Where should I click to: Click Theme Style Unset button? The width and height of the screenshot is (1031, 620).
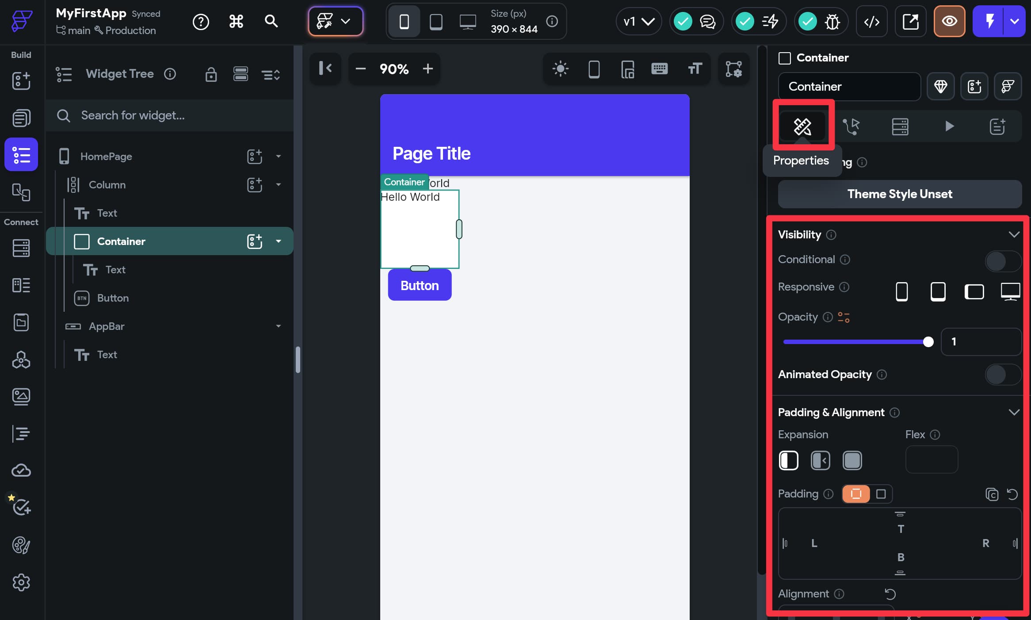(x=900, y=194)
